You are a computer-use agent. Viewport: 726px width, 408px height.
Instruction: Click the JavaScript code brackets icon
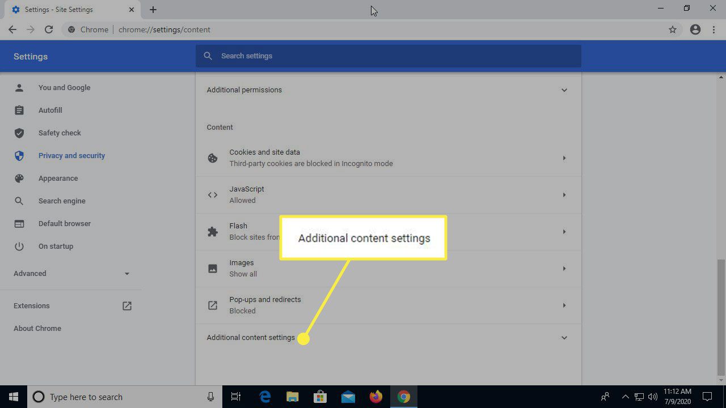pos(213,195)
